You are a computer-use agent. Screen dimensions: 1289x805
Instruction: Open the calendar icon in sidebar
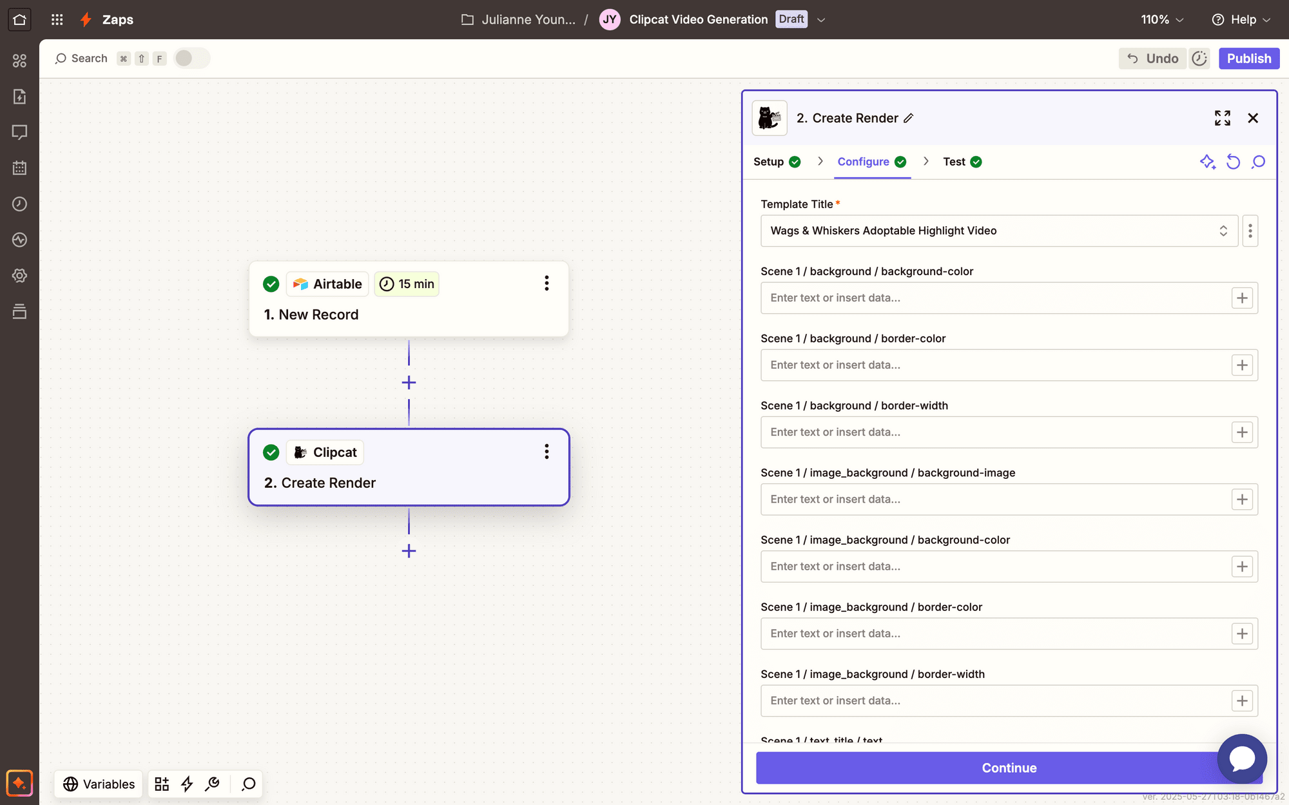(19, 168)
